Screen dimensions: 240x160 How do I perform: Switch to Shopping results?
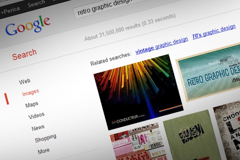(x=45, y=139)
